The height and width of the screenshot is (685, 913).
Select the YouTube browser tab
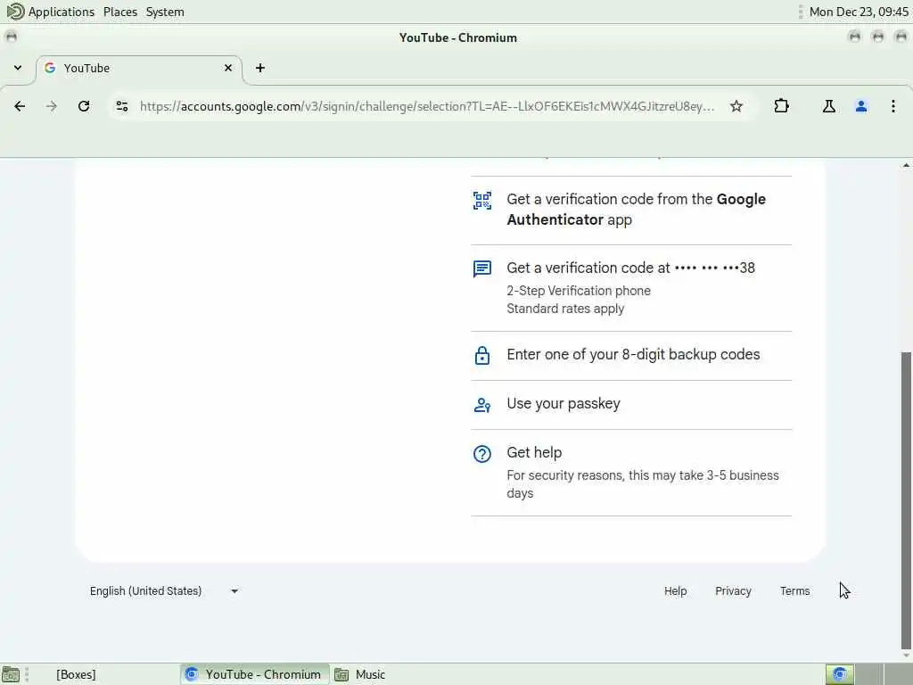pyautogui.click(x=138, y=68)
